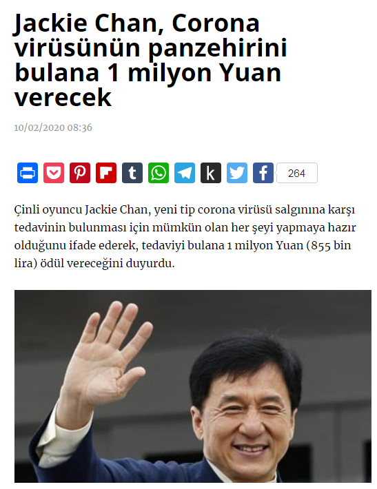Send article through WhatsApp
This screenshot has width=377, height=489.
[x=159, y=173]
